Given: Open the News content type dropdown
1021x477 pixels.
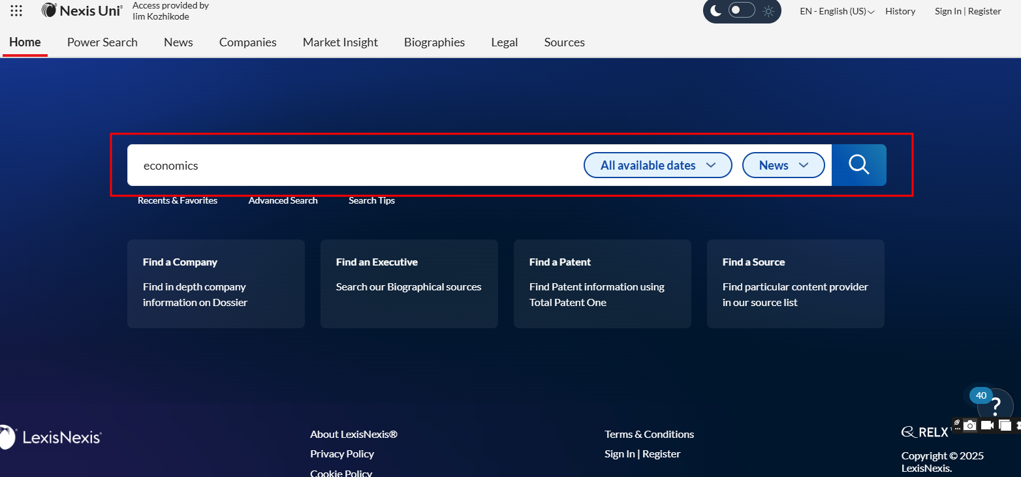Looking at the screenshot, I should click(783, 165).
